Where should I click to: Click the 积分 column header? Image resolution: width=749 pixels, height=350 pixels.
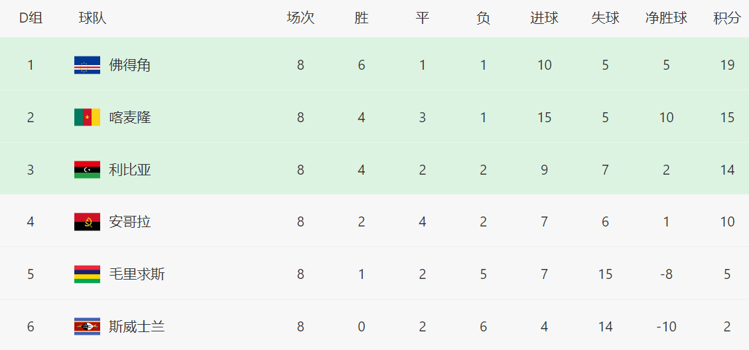[x=727, y=18]
